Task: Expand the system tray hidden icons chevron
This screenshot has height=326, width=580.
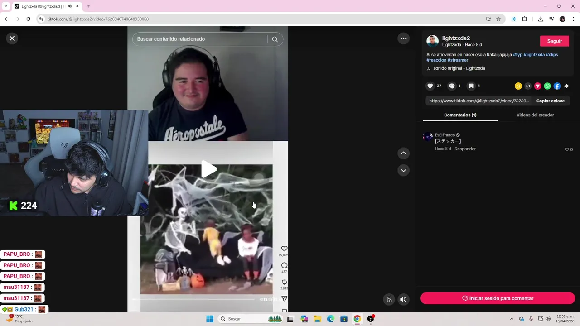Action: click(512, 319)
